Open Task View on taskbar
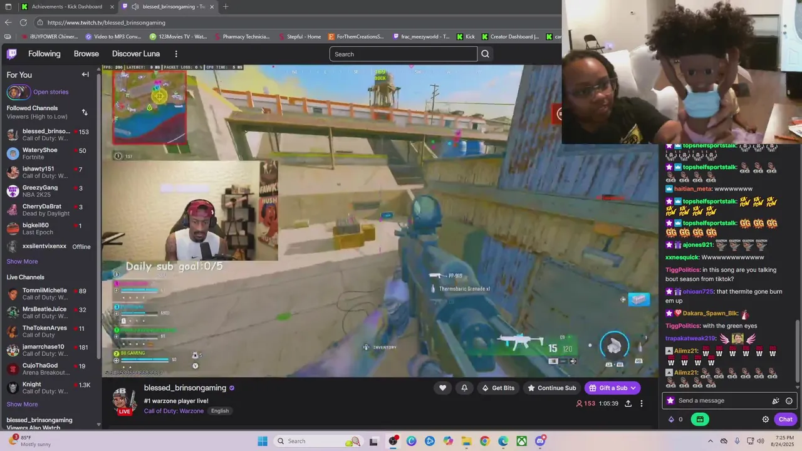 (x=374, y=441)
